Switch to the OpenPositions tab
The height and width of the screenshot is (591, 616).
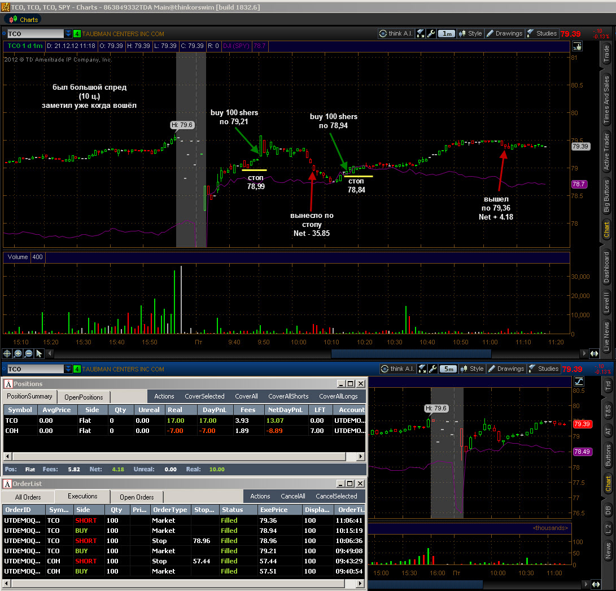point(84,397)
